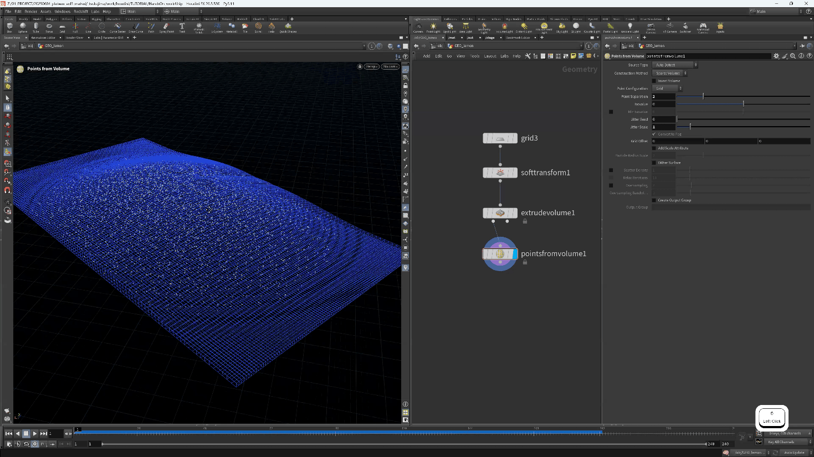
Task: Select the Sphere shelf tool
Action: [x=23, y=27]
